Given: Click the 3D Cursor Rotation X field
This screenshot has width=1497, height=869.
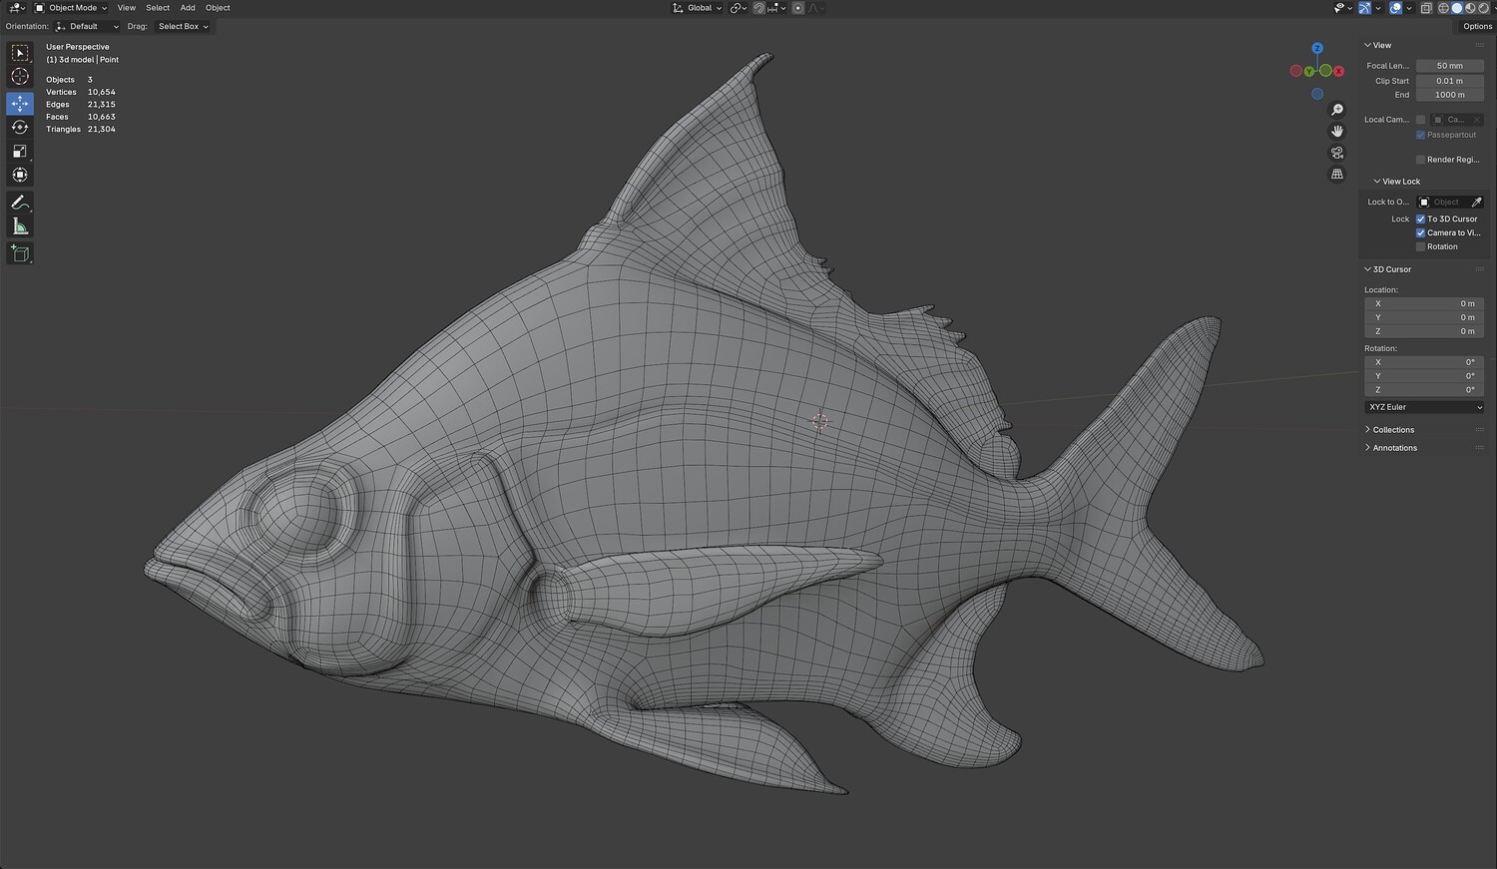Looking at the screenshot, I should [x=1424, y=362].
